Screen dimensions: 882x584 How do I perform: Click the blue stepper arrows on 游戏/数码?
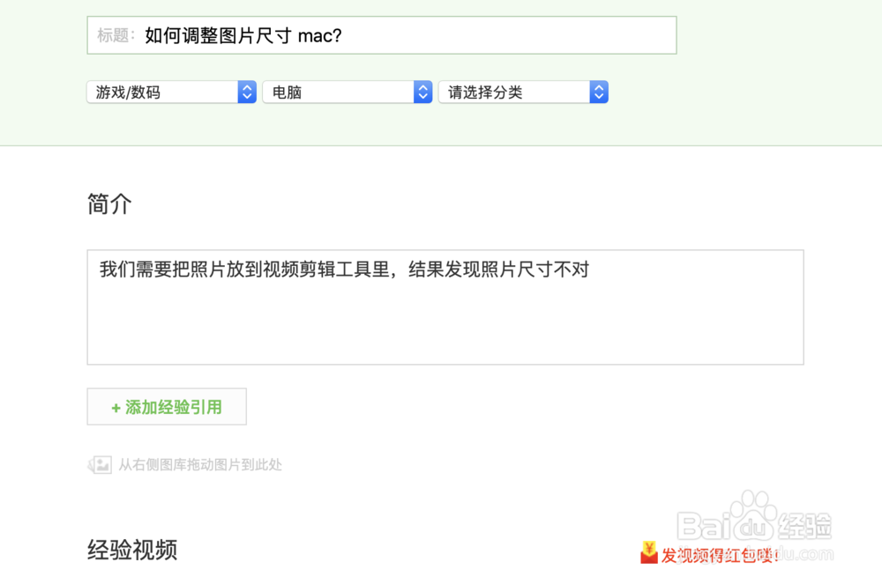[247, 92]
